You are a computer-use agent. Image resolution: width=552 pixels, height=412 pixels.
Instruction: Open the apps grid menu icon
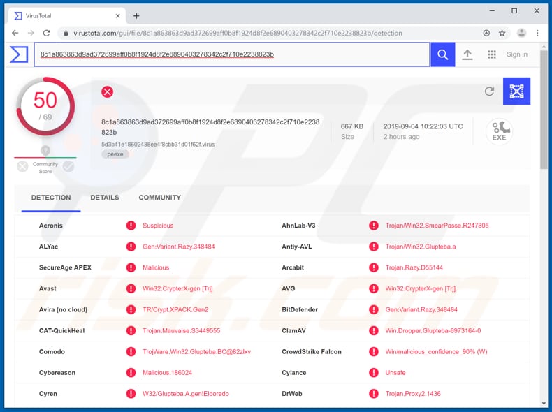pos(491,54)
